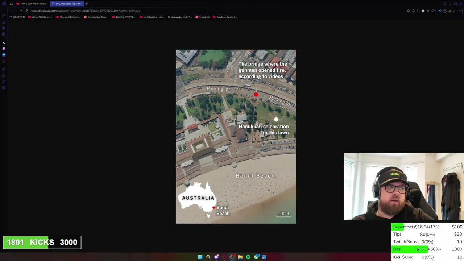Open the Instagram bookmark

203,17
